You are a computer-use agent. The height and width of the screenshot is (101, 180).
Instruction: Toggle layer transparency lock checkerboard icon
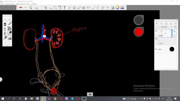175,27
